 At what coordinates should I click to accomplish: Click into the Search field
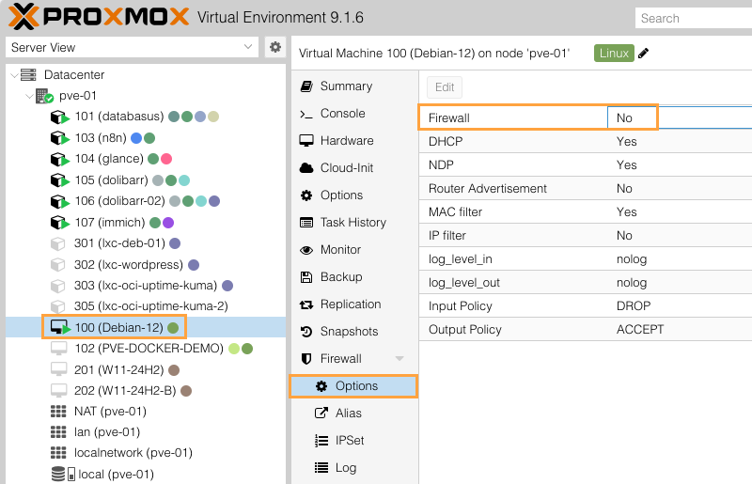coord(694,18)
